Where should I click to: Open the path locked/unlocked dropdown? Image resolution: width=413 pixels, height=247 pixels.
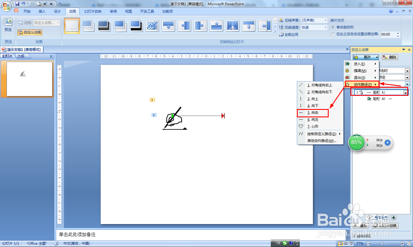407,77
